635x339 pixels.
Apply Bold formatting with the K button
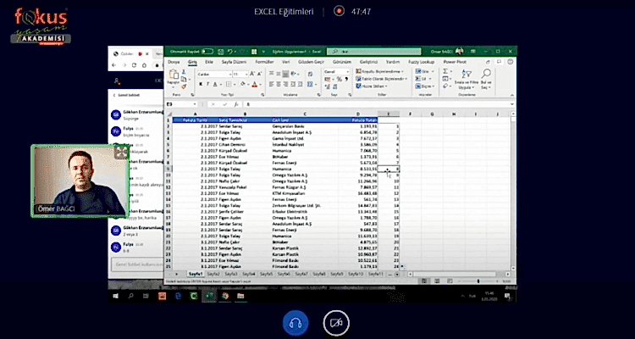[200, 83]
